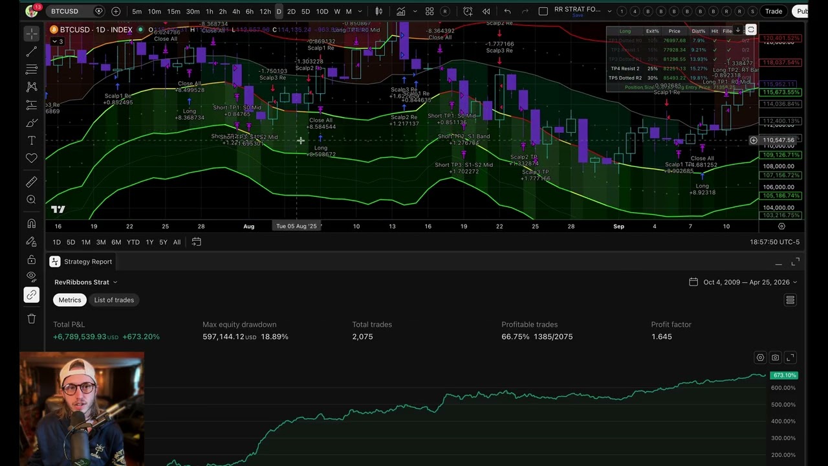Open the chart layout square selector

(x=543, y=12)
